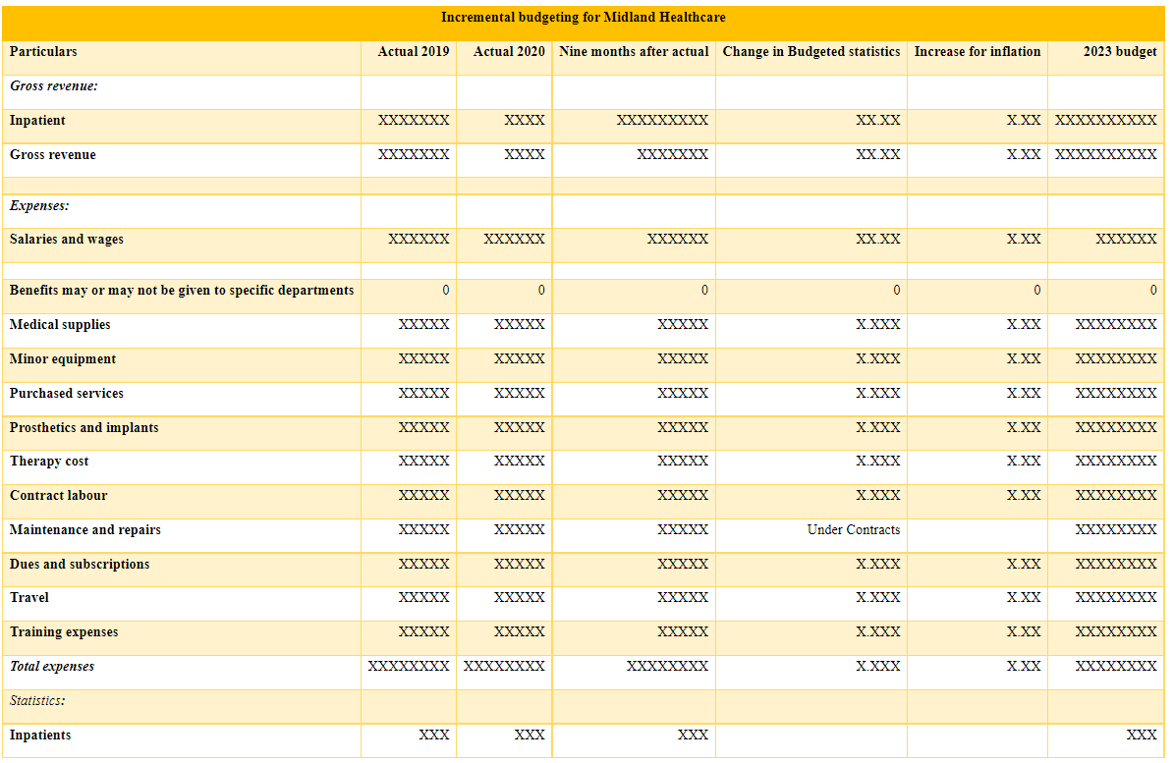Click the 'Travel' row label

(x=29, y=598)
